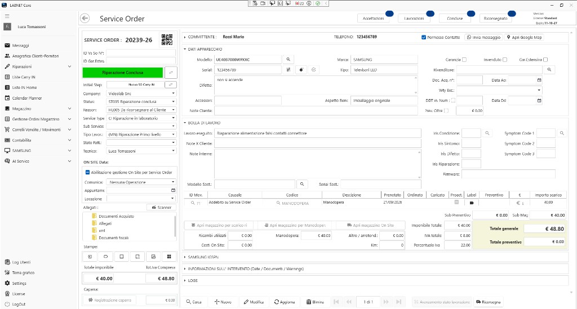Click the Elimina button
This screenshot has width=577, height=309.
(x=315, y=302)
